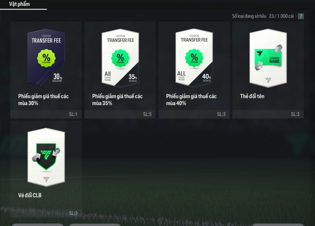Click the SL:5 quantity bar of 35% coupon

[120, 114]
